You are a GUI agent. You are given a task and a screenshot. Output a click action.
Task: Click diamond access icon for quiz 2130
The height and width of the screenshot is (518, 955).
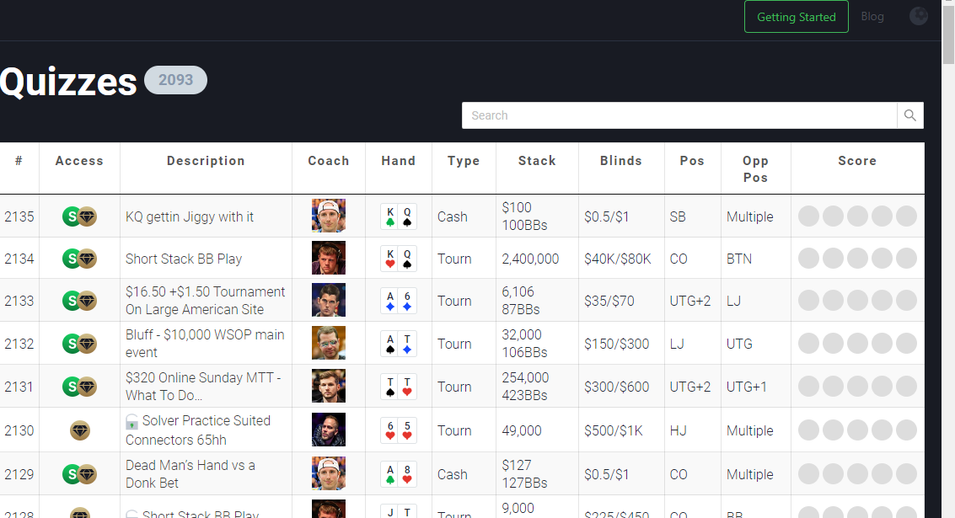[x=80, y=430]
